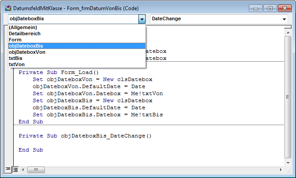
Task: Switch to Procedure View button
Action: (x=8, y=169)
